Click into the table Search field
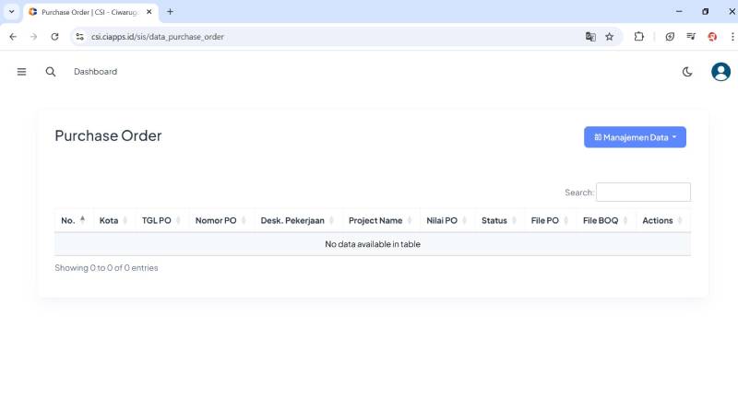Screen dimensions: 738x398 point(643,193)
